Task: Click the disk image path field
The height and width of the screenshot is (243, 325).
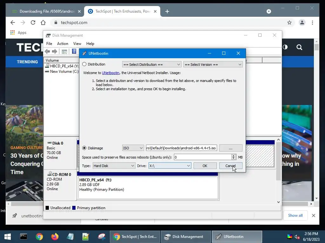Action: 181,148
